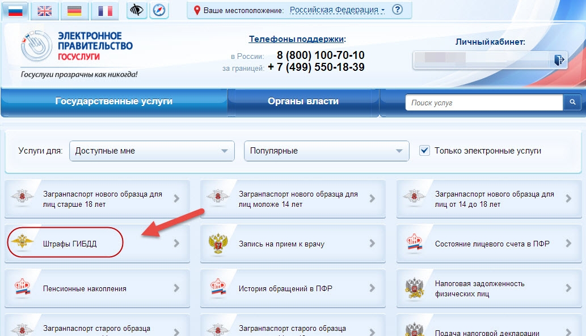Image resolution: width=586 pixels, height=336 pixels.
Task: Click support number 8 (800) 100-70-10
Action: [x=321, y=56]
